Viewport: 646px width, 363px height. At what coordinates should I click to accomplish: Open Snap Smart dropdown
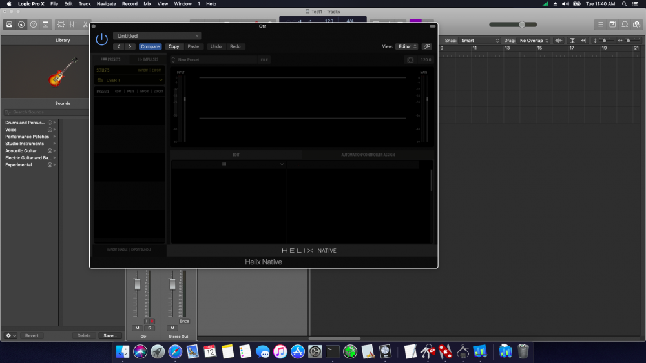[x=479, y=40]
